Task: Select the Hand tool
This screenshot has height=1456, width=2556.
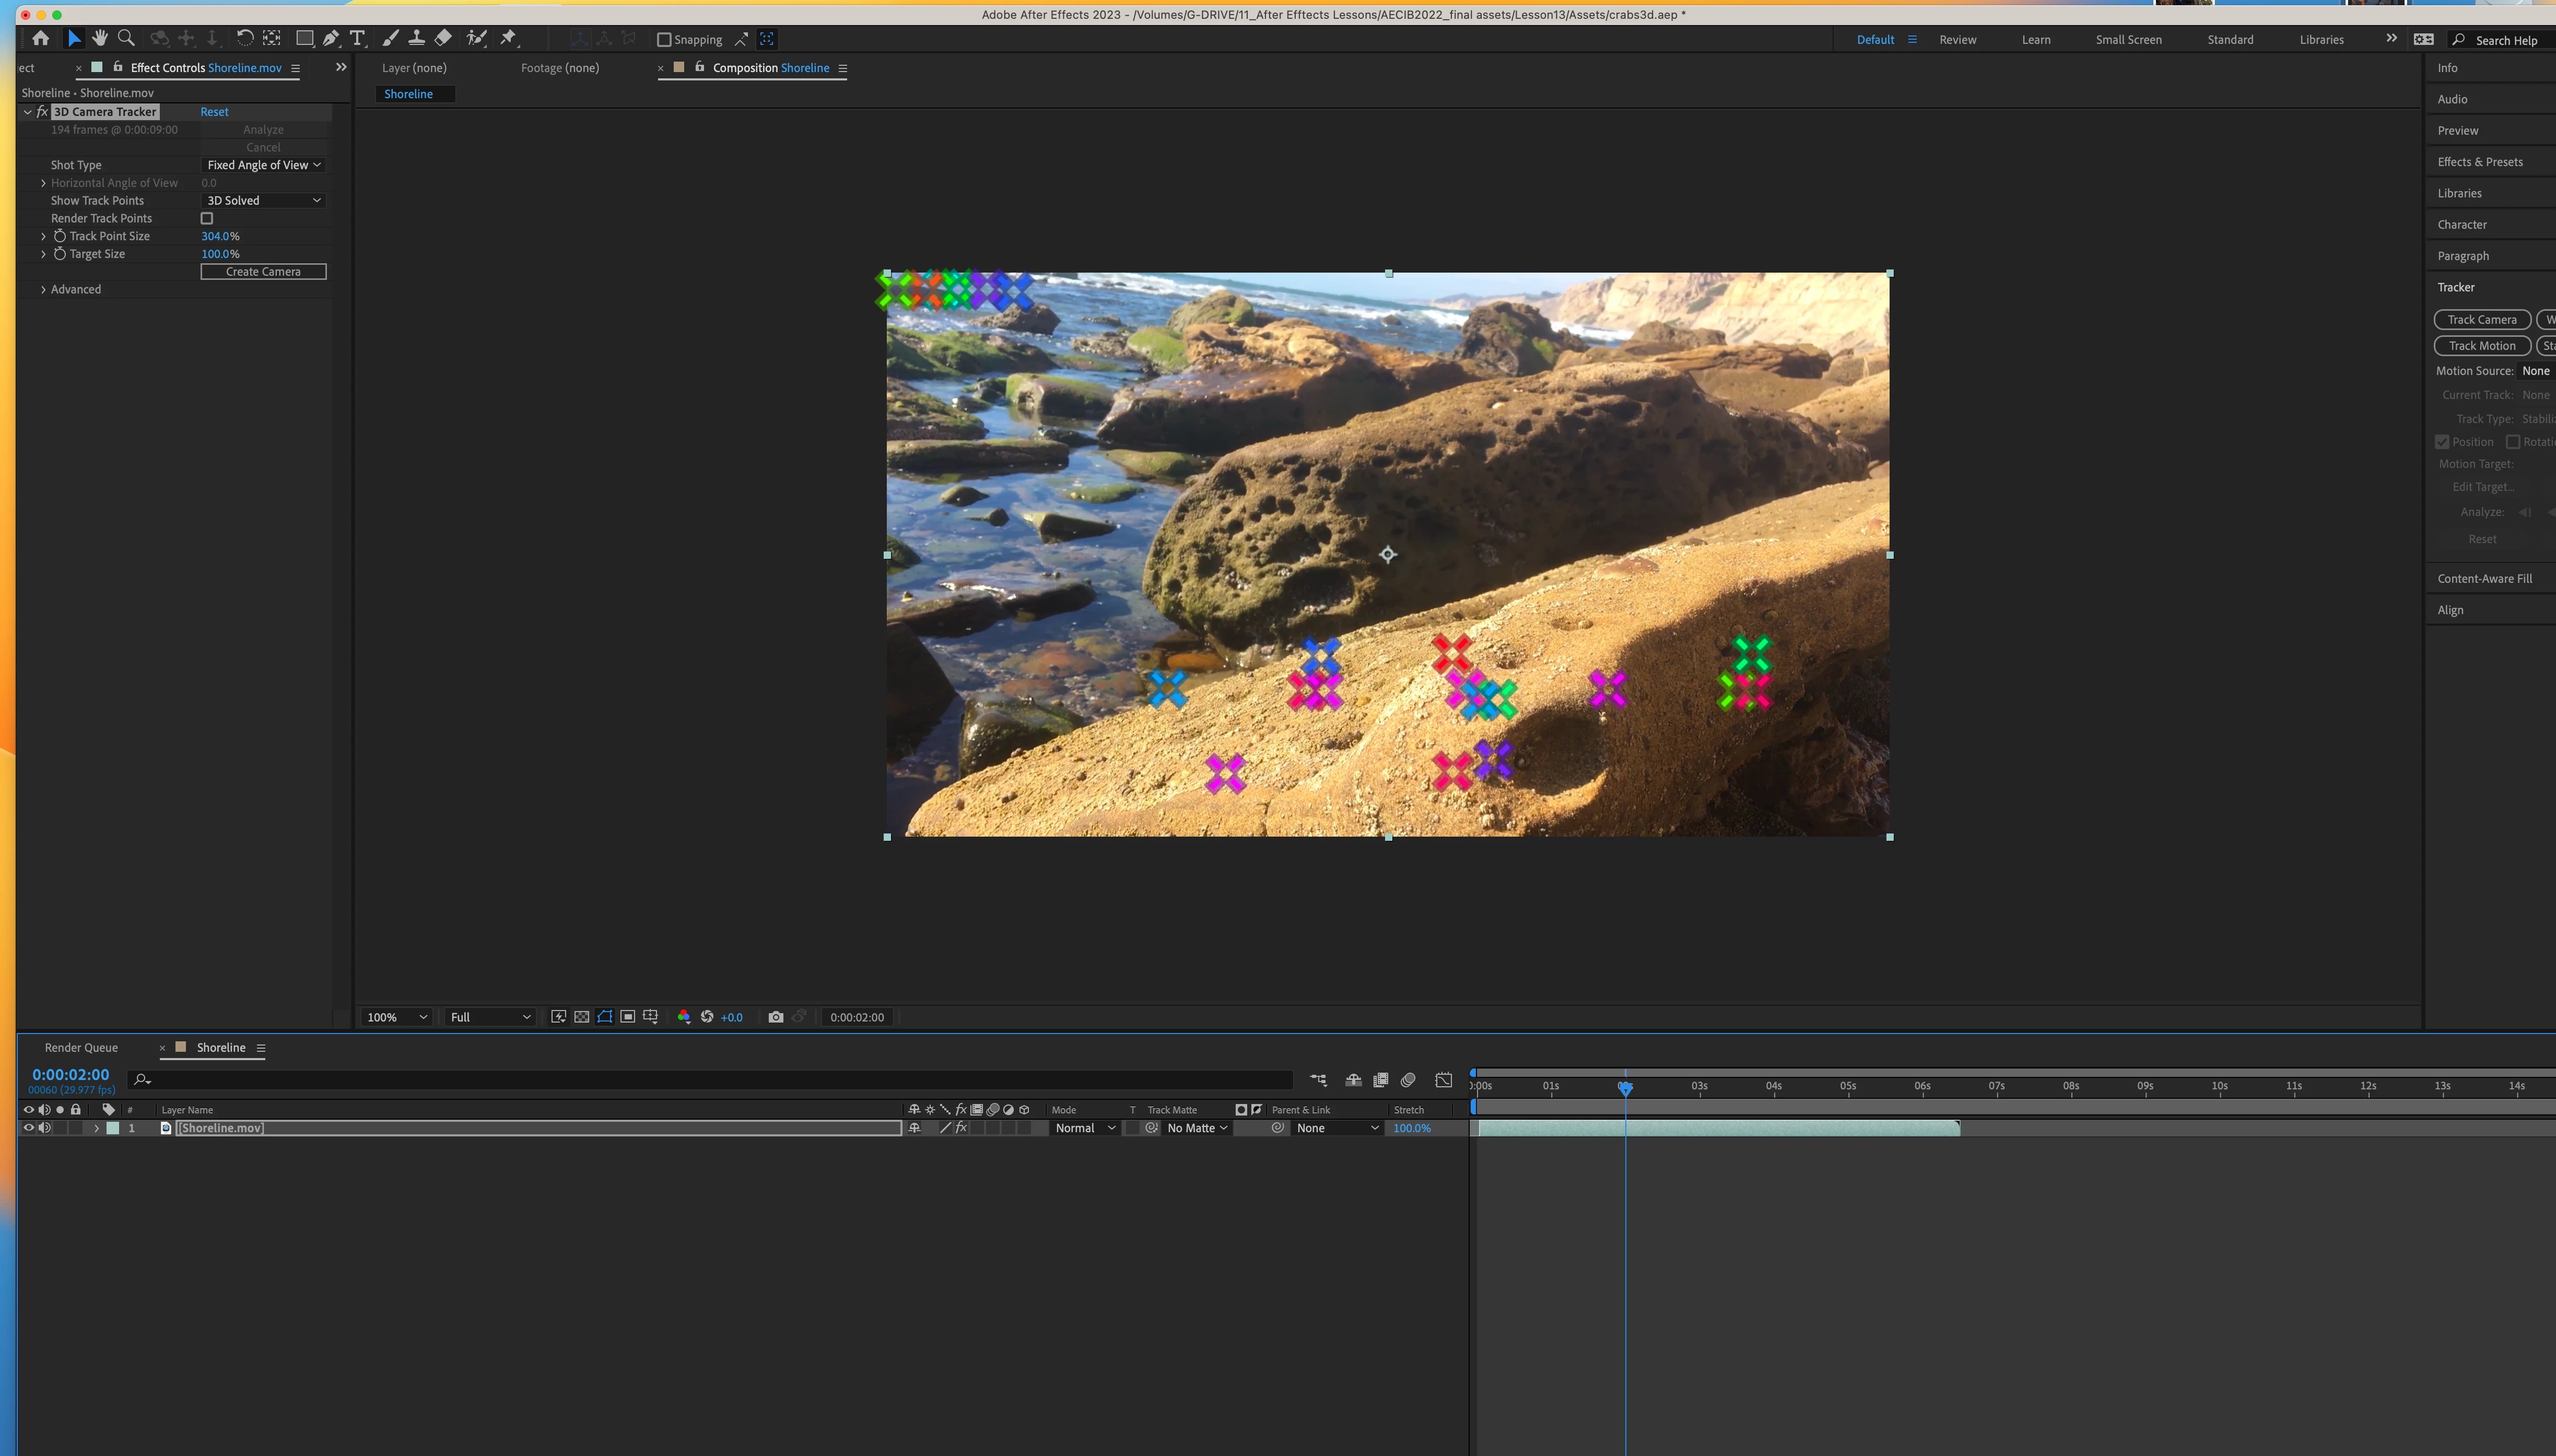Action: 100,38
